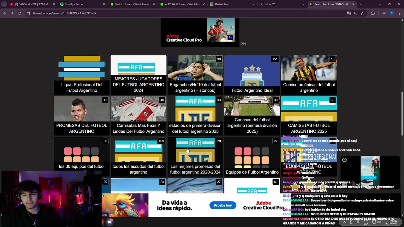404x227 pixels.
Task: Open the media control icon in toolbar
Action: (x=384, y=13)
